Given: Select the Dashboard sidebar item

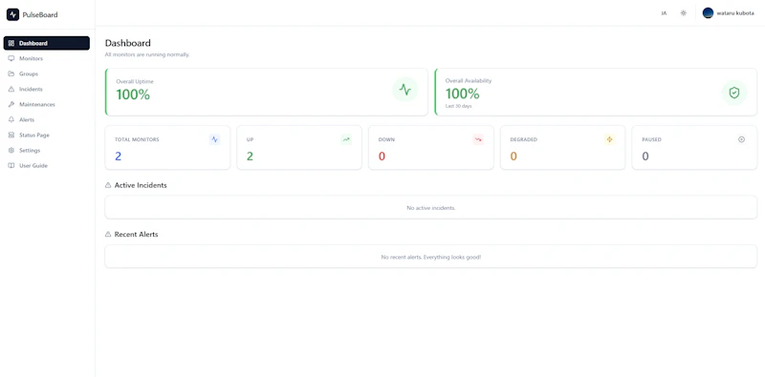Looking at the screenshot, I should (46, 43).
